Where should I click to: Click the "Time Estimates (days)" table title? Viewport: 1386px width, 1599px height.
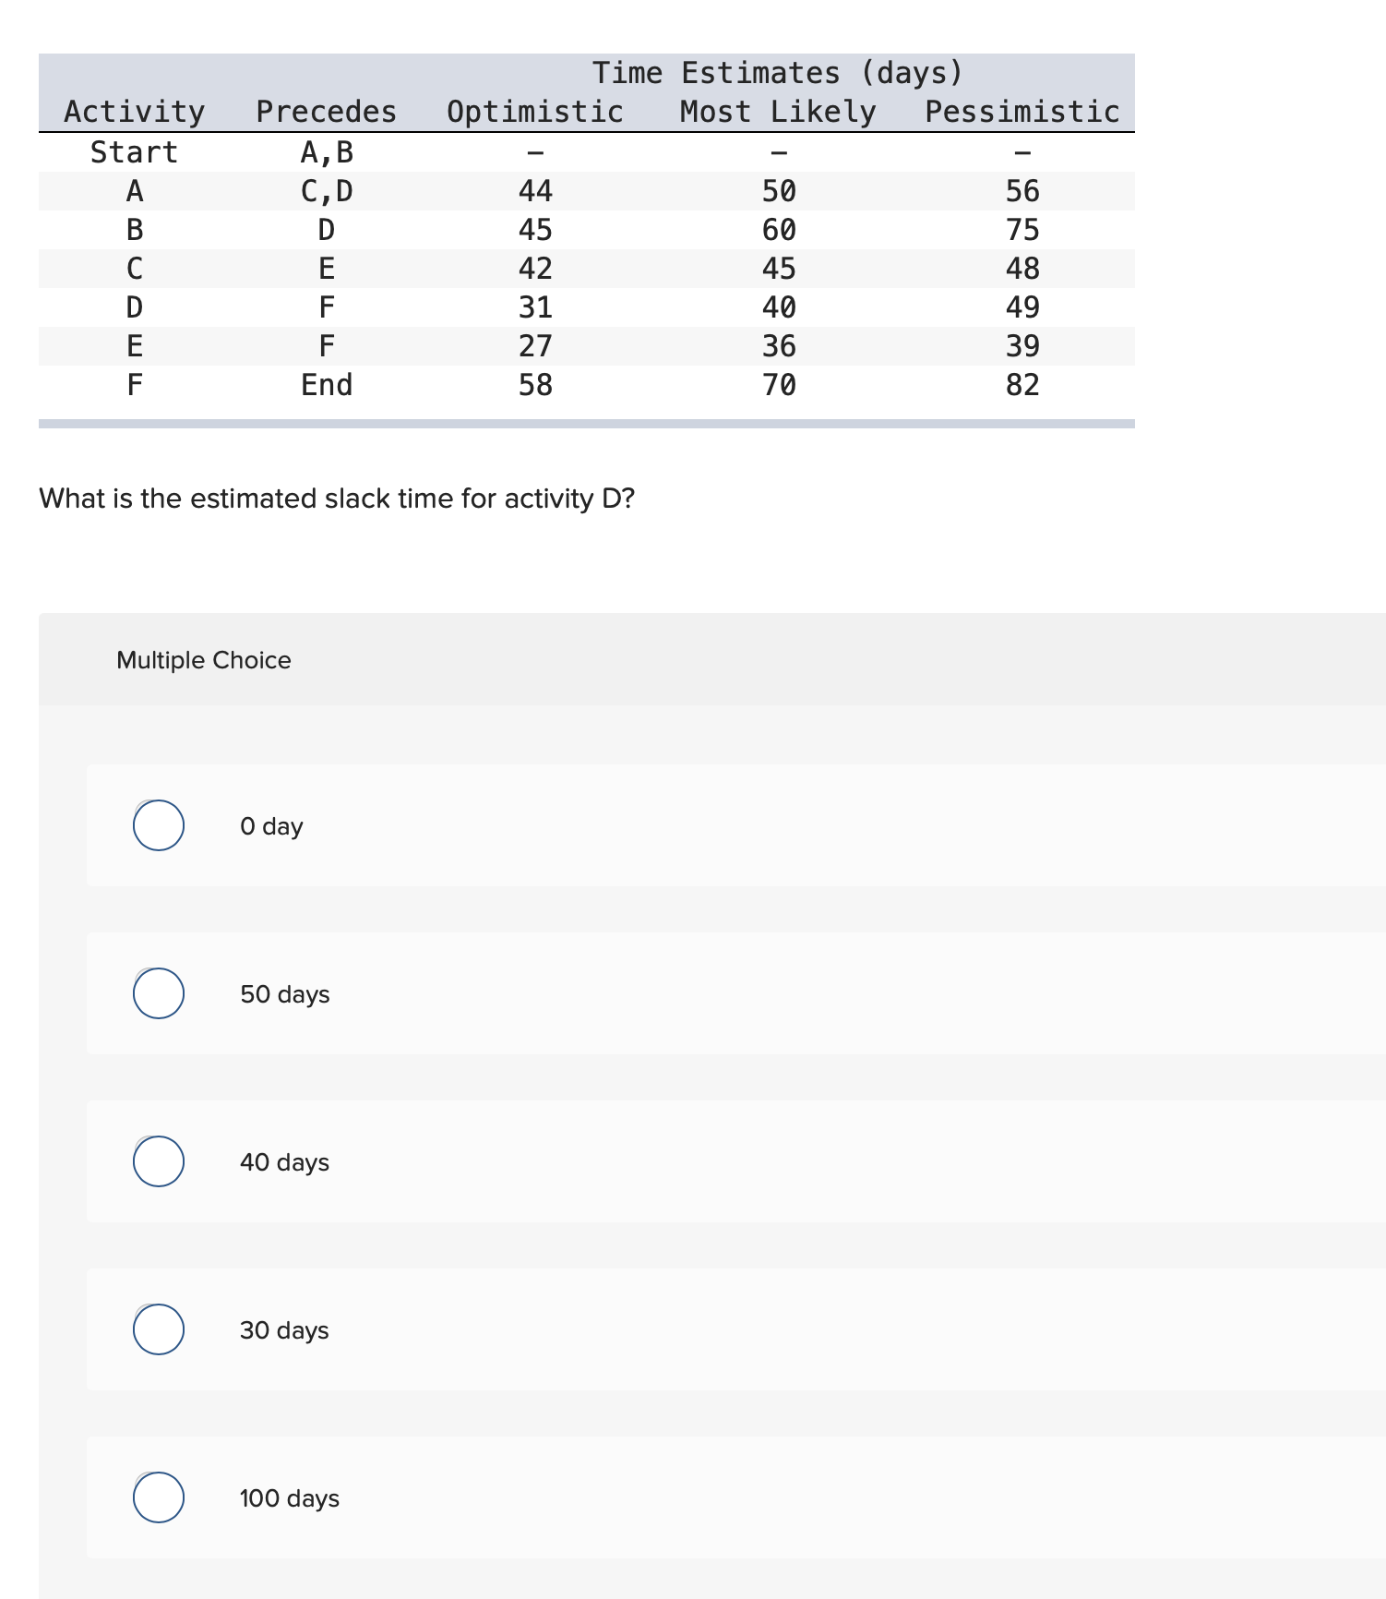(777, 72)
